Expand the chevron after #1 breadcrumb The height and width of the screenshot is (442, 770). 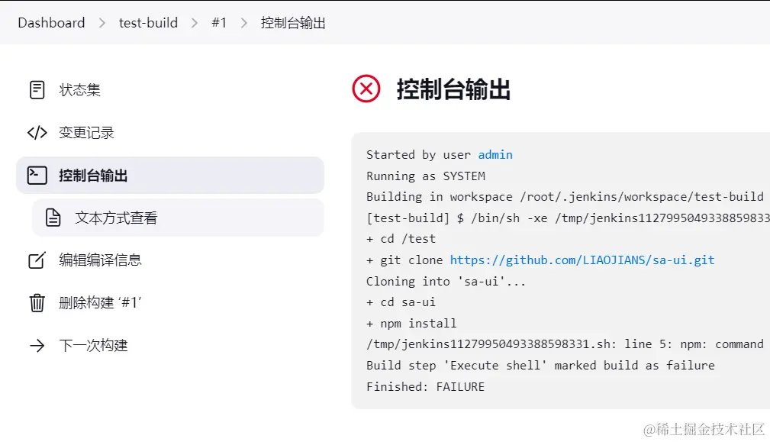coord(244,23)
